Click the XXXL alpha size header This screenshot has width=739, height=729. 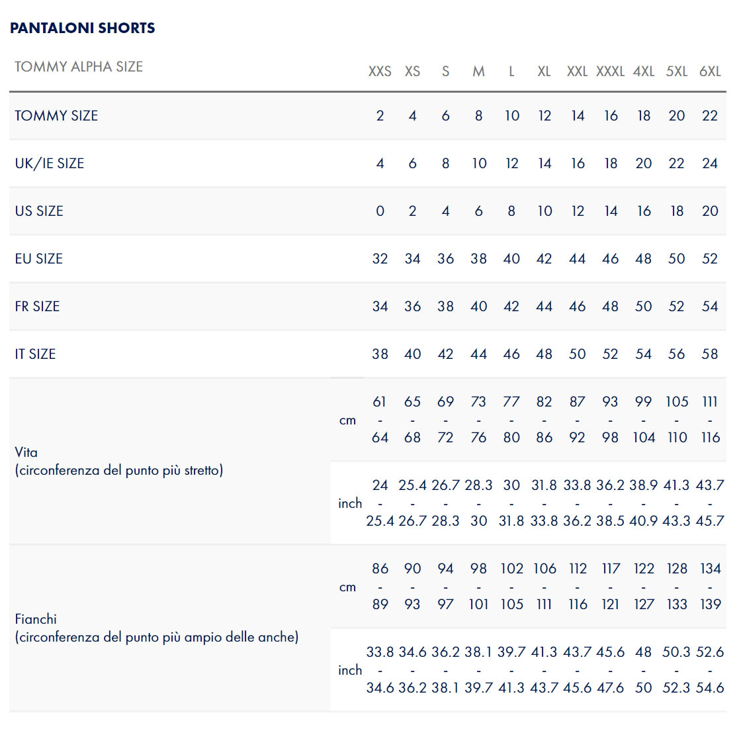pos(611,72)
